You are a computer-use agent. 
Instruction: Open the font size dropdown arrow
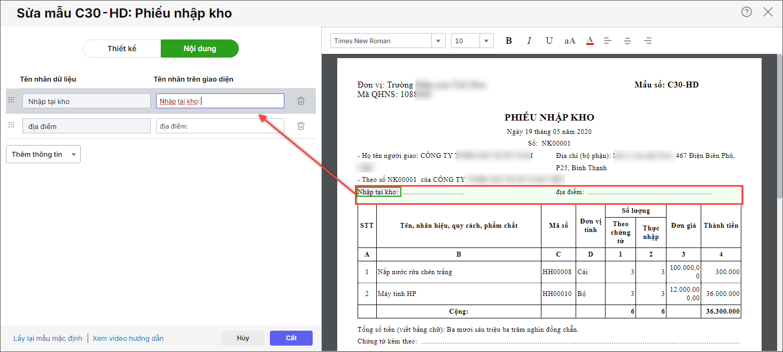pos(486,41)
